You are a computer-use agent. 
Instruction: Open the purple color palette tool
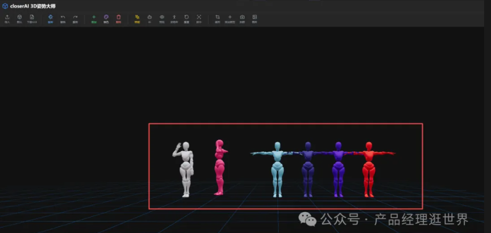click(106, 17)
